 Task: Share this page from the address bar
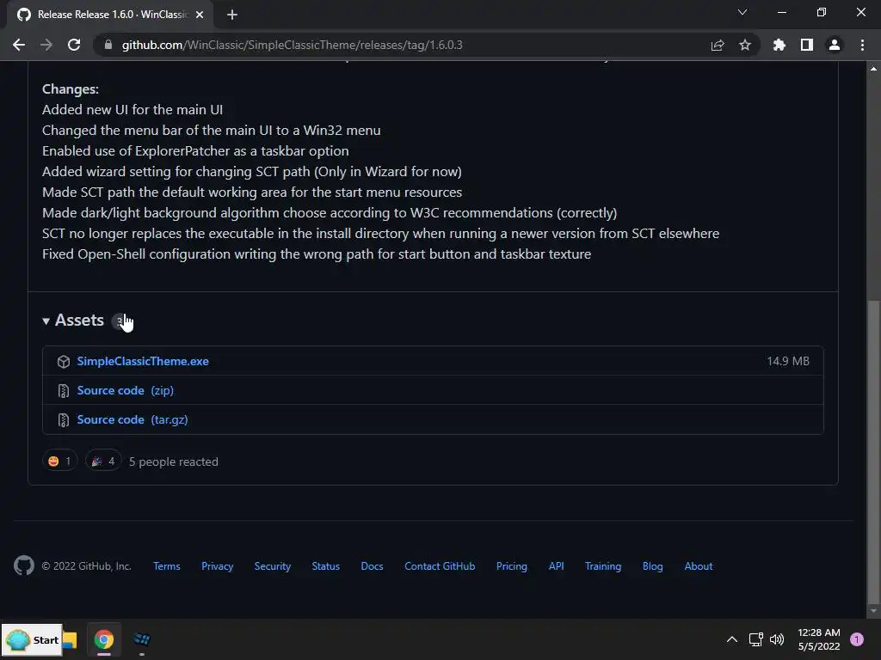(718, 45)
